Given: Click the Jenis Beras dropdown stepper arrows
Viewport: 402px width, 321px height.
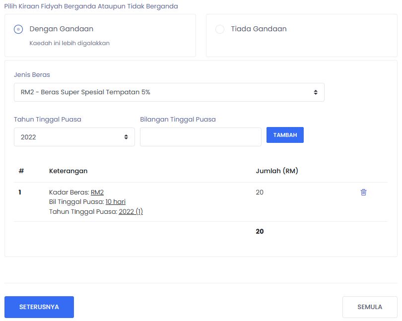Looking at the screenshot, I should point(315,92).
